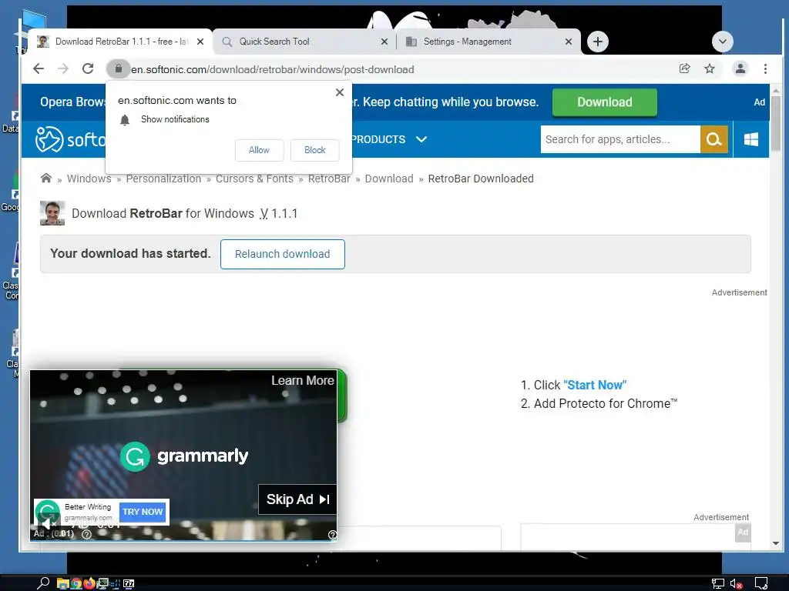The height and width of the screenshot is (591, 789).
Task: Reload the Softonic page
Action: point(88,68)
